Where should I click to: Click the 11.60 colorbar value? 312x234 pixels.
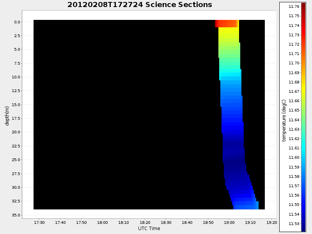pyautogui.click(x=294, y=158)
